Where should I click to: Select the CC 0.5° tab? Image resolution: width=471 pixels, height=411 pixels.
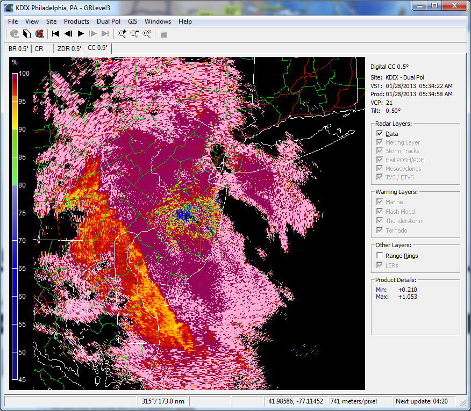tap(98, 48)
